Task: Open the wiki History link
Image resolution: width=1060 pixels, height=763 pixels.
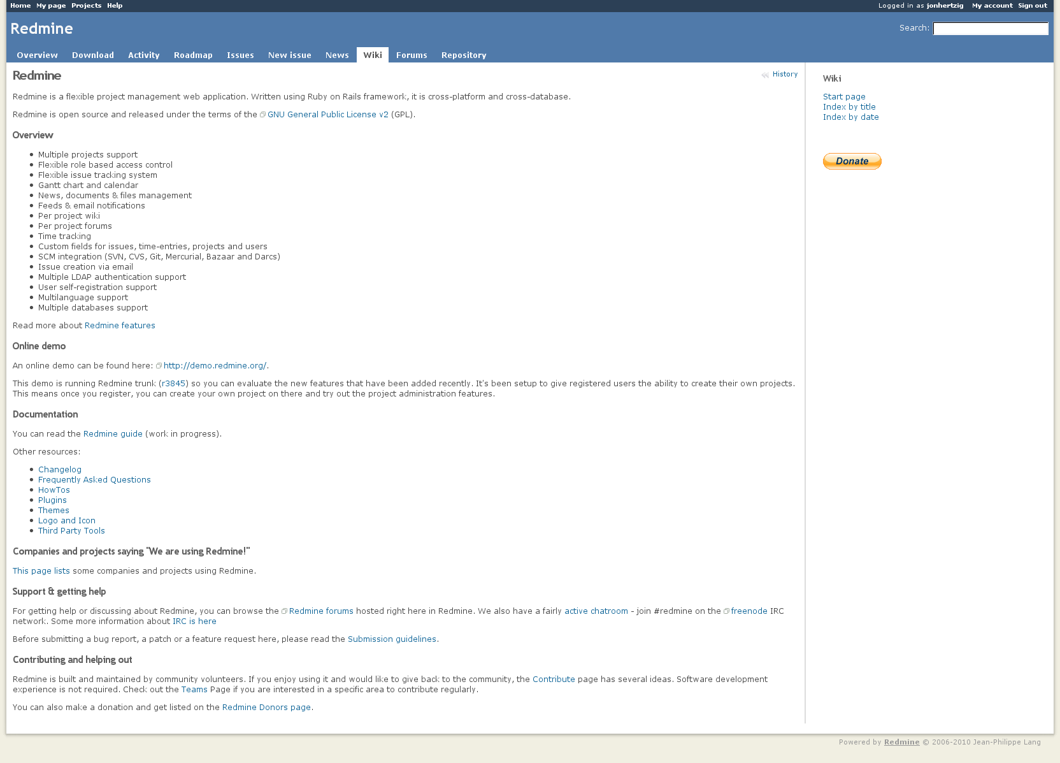Action: 785,75
